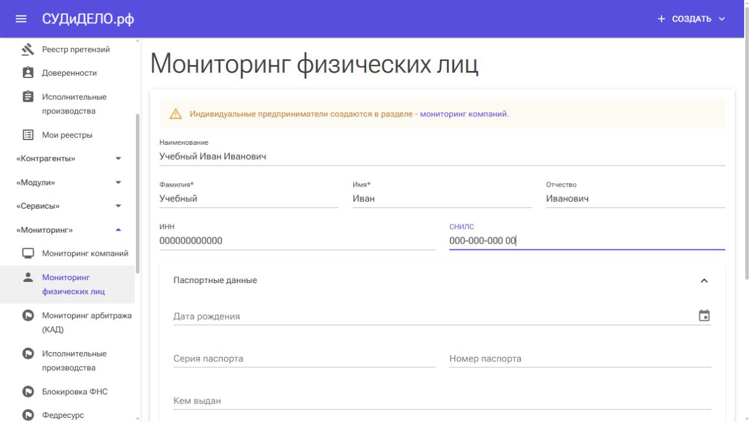Click the Дата рождения field
Viewport: 750px width, 422px height.
(x=434, y=316)
